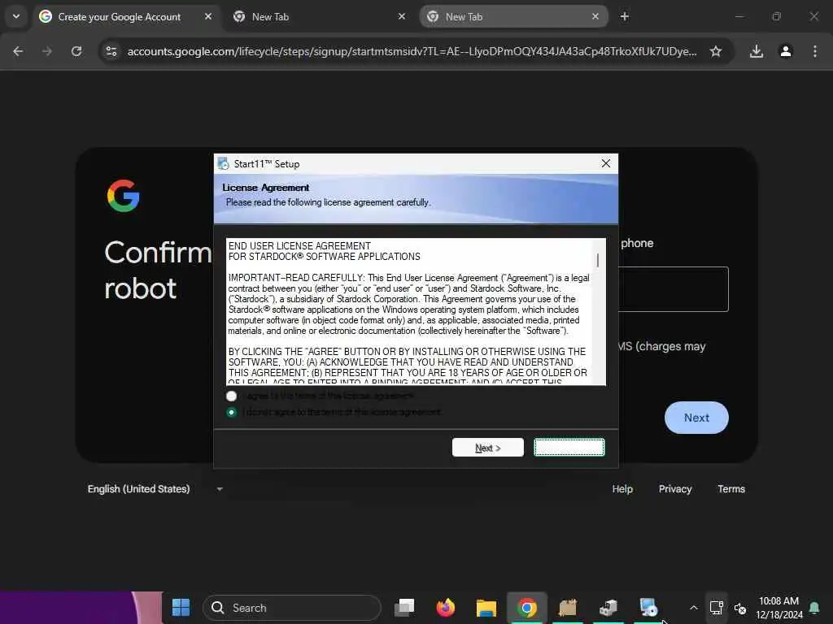This screenshot has height=624, width=833.
Task: Open the English (United States) language dropdown
Action: pyautogui.click(x=155, y=488)
